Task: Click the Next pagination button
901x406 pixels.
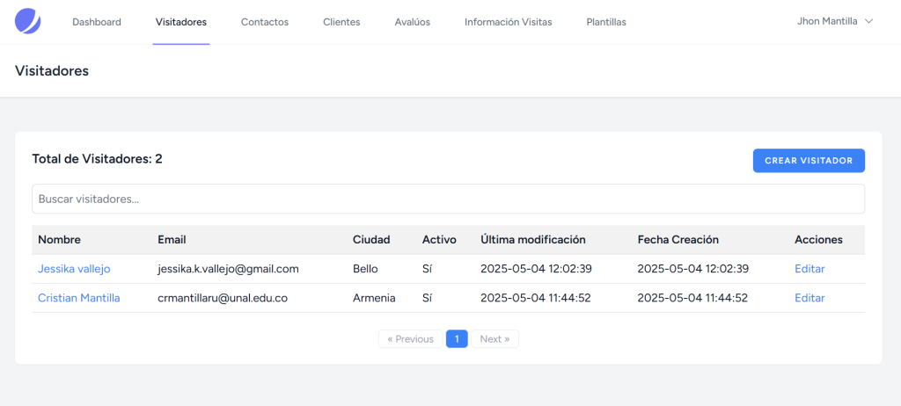Action: pyautogui.click(x=494, y=339)
